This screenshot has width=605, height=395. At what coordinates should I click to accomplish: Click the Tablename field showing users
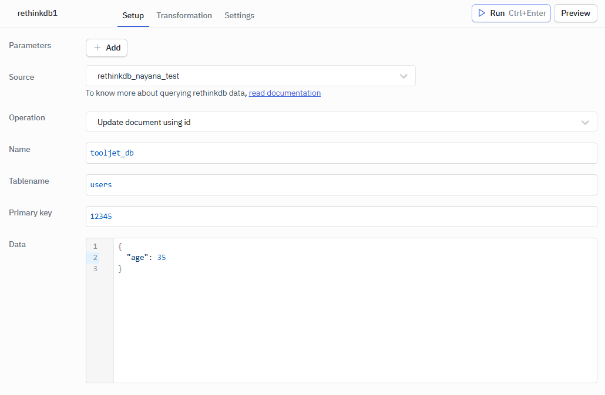click(342, 184)
